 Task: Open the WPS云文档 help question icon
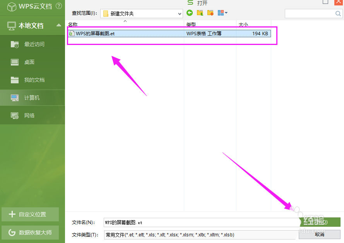click(x=59, y=6)
